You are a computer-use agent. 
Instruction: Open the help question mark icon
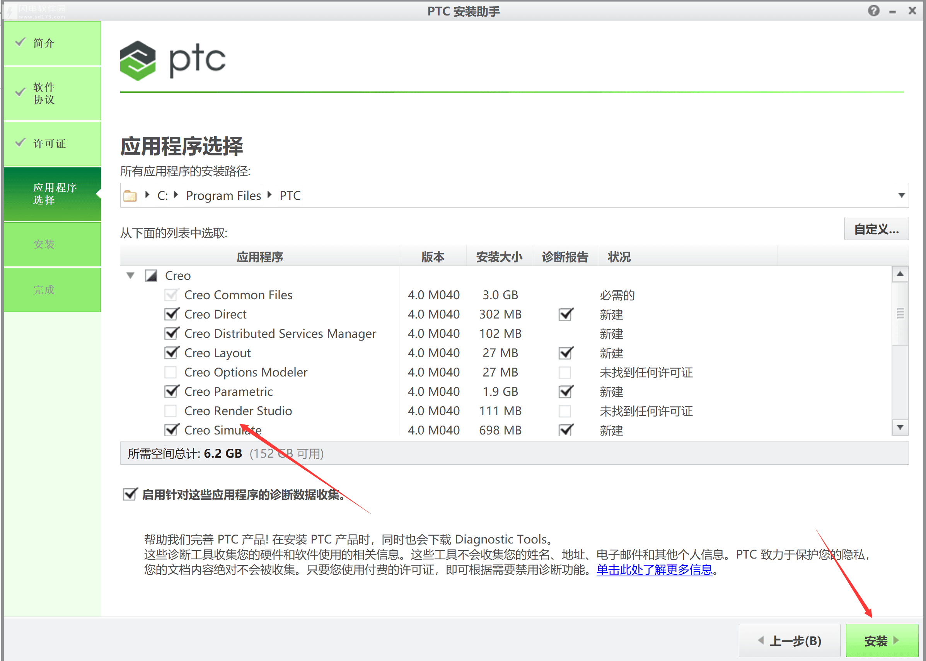pyautogui.click(x=873, y=11)
